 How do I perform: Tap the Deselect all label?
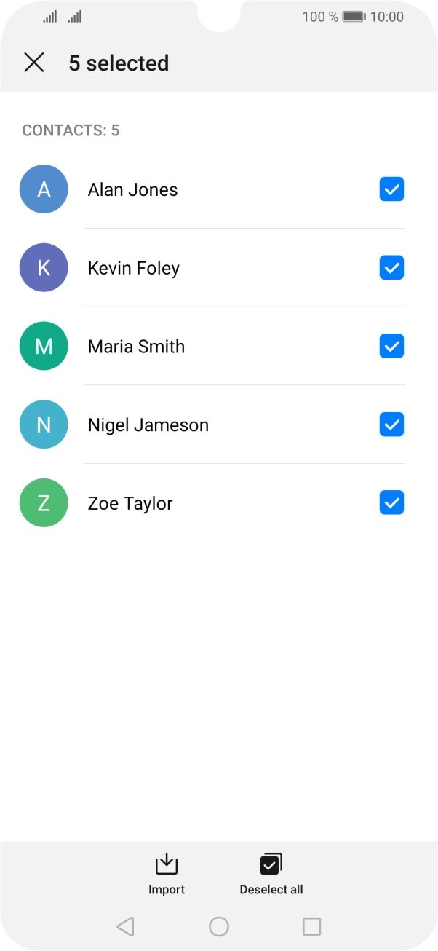click(x=271, y=890)
